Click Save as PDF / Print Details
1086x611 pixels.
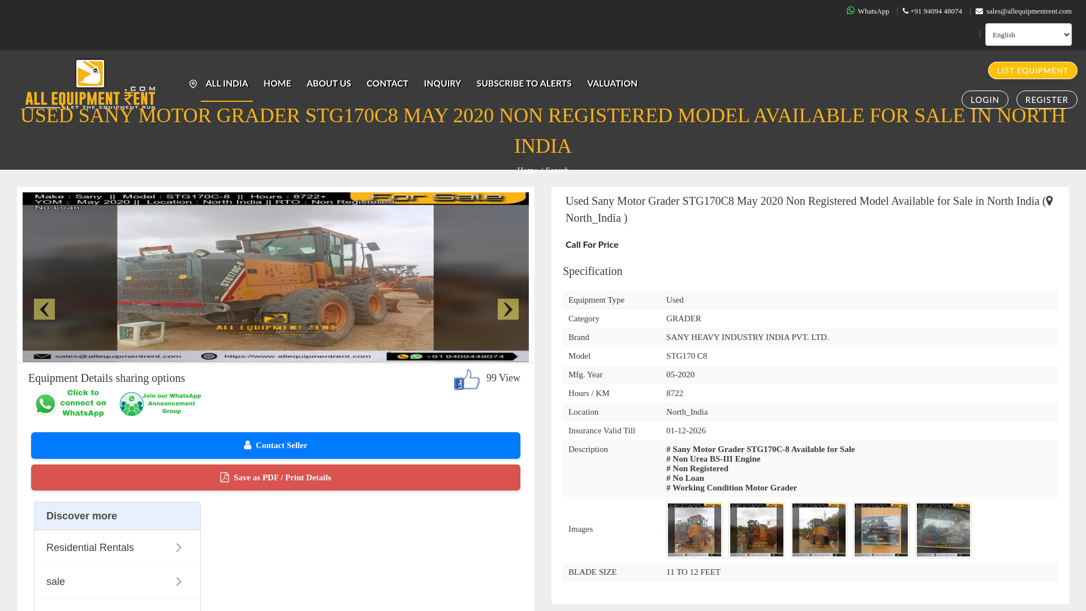(x=275, y=477)
